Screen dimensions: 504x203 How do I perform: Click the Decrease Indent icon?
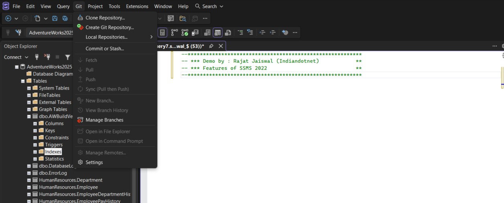(x=262, y=33)
